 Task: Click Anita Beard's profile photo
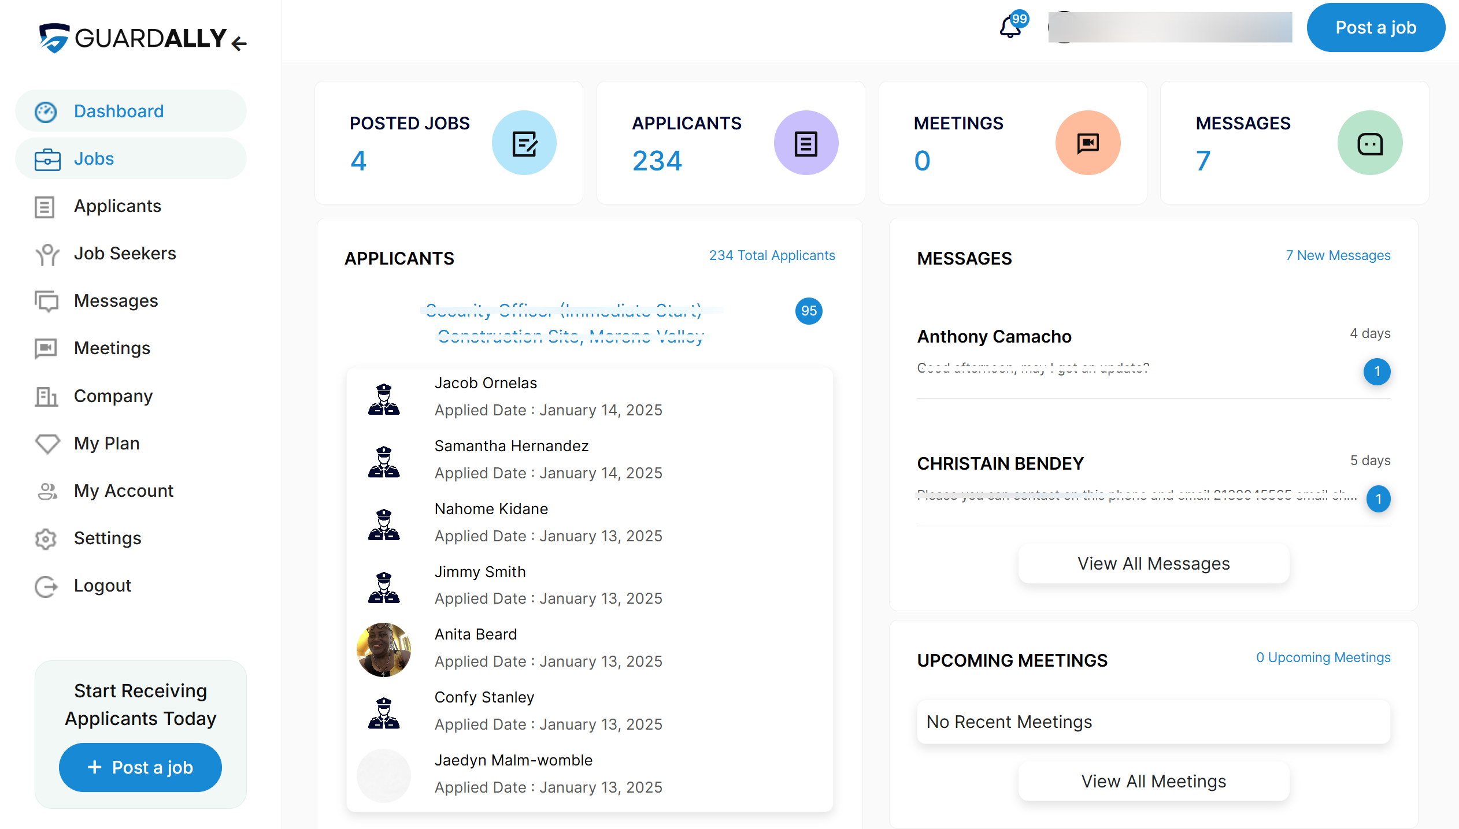(384, 649)
